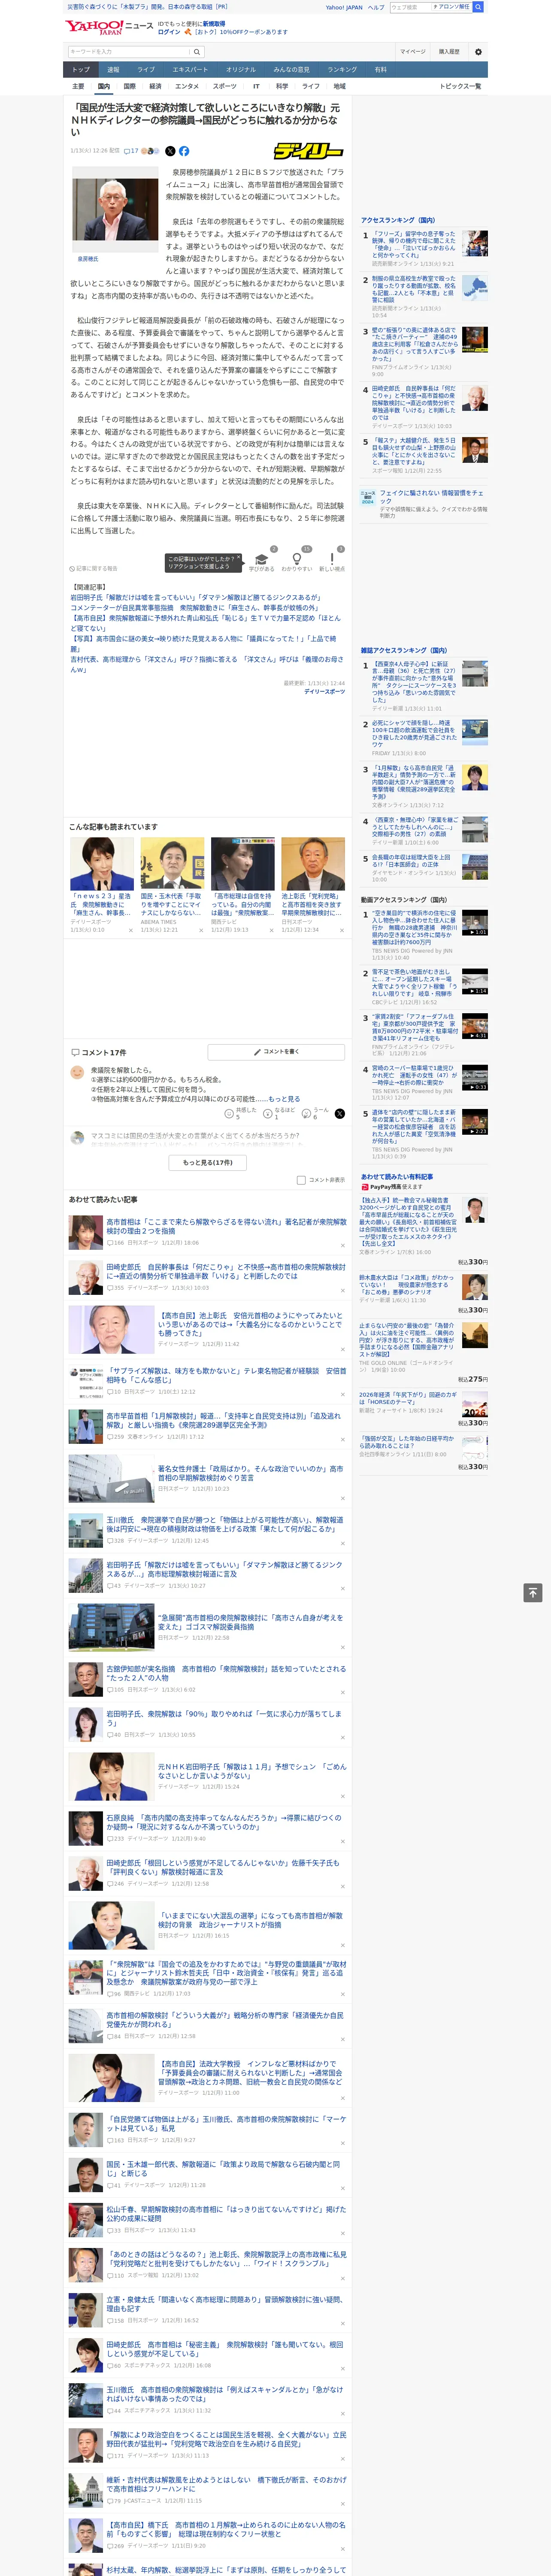Click ログイン link in header
The width and height of the screenshot is (551, 2576).
click(169, 32)
